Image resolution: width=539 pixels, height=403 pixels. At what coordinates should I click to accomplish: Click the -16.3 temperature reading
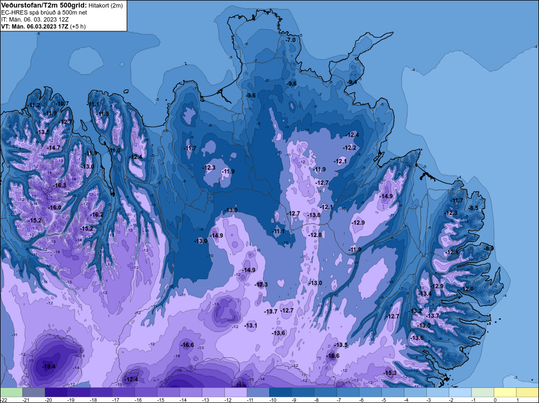pyautogui.click(x=59, y=185)
